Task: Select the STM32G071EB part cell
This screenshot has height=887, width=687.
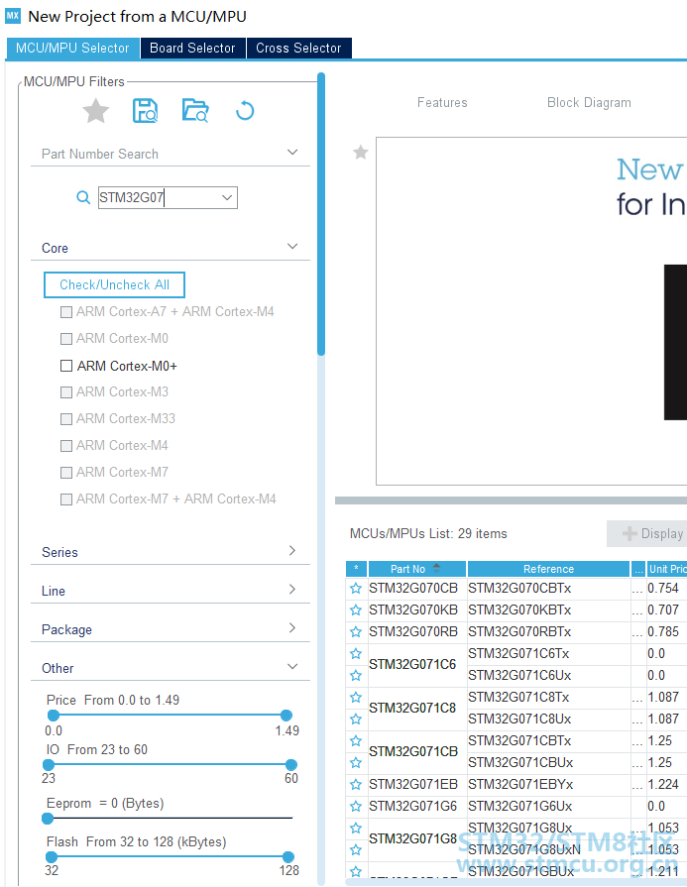Action: coord(416,784)
